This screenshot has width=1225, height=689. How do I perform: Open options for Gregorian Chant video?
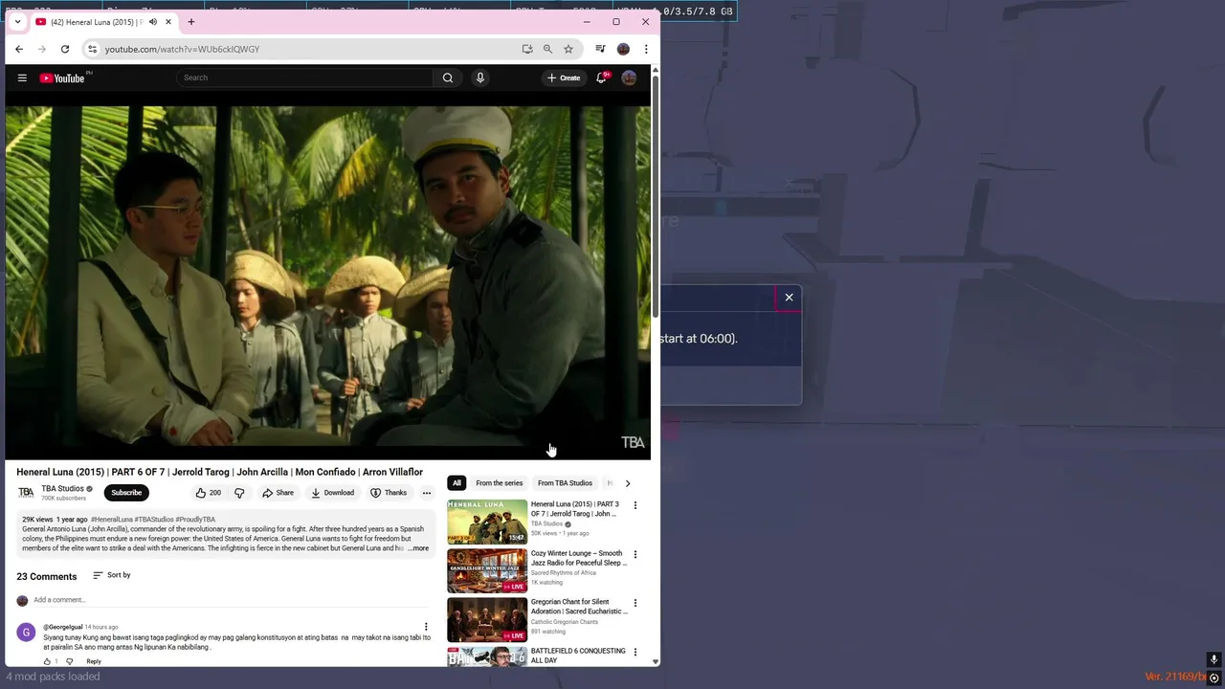(635, 603)
